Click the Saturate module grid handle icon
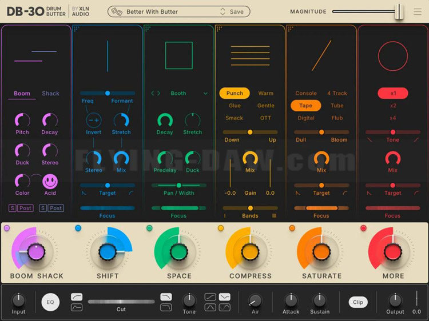 pyautogui.click(x=290, y=29)
